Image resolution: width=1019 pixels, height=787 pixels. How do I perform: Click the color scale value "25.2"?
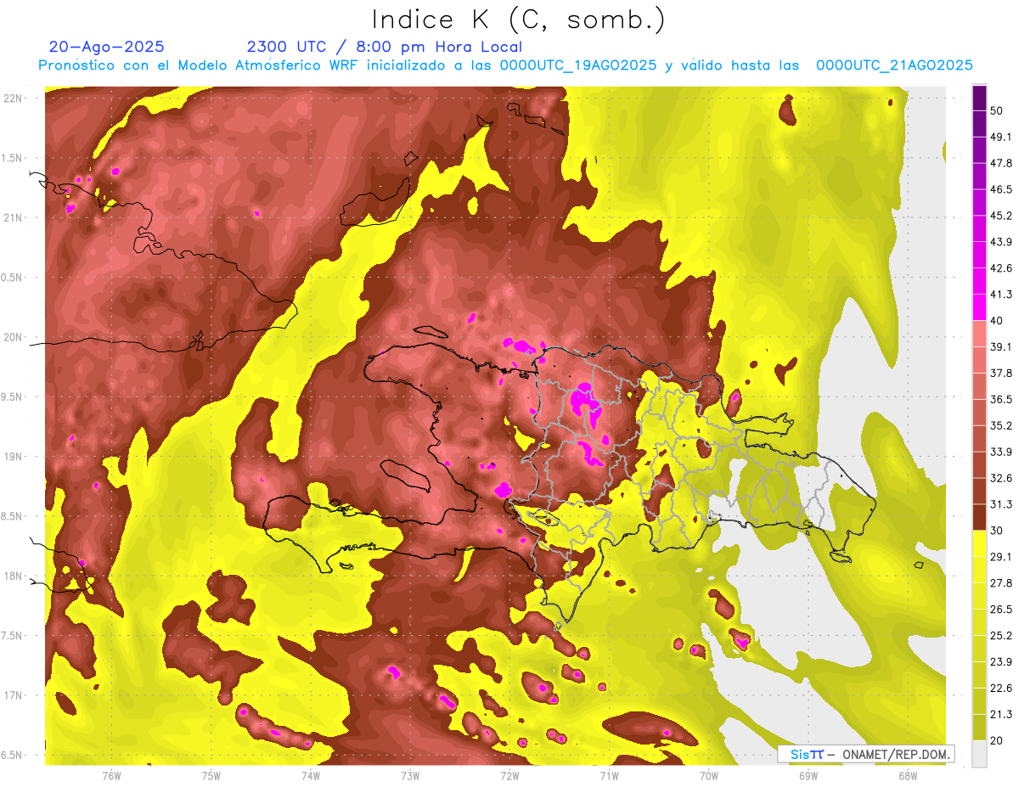(1001, 636)
